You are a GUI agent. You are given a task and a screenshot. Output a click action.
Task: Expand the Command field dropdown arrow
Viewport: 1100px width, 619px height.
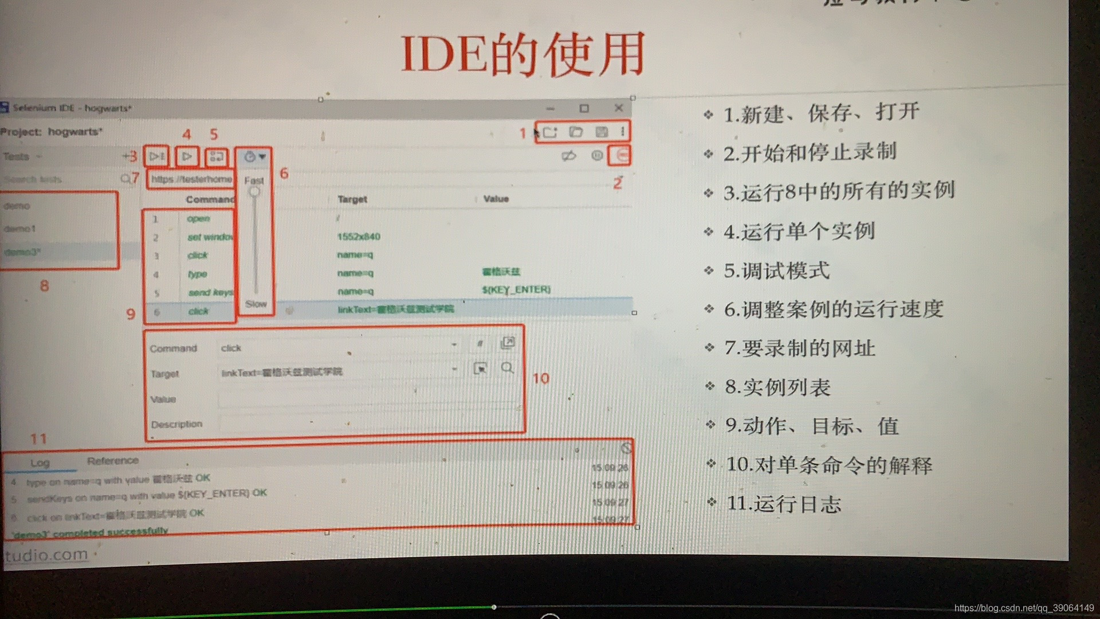tap(454, 345)
